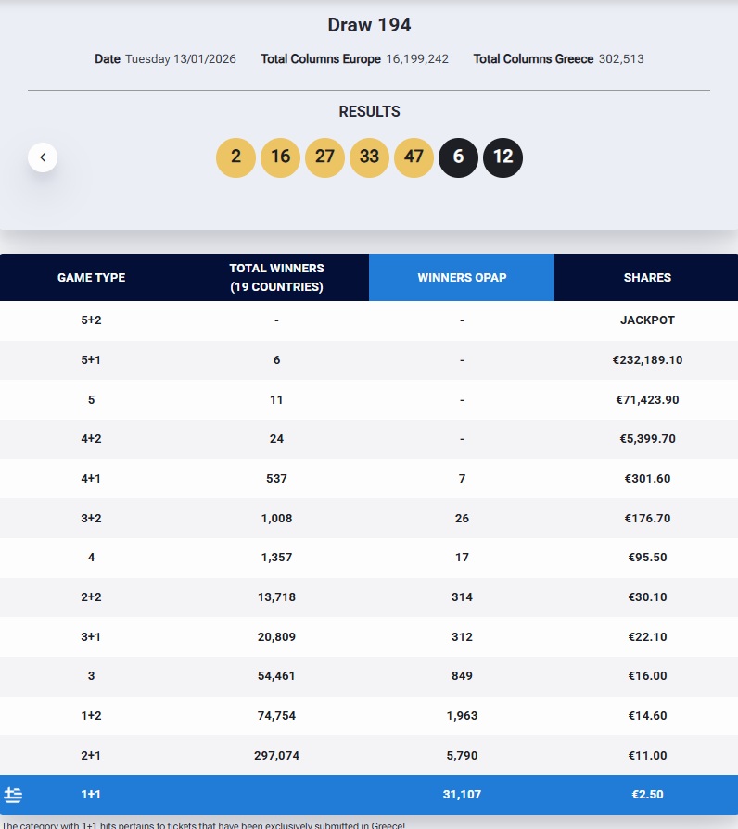Viewport: 738px width, 829px height.
Task: Click the yellow ball number 27
Action: (x=324, y=157)
